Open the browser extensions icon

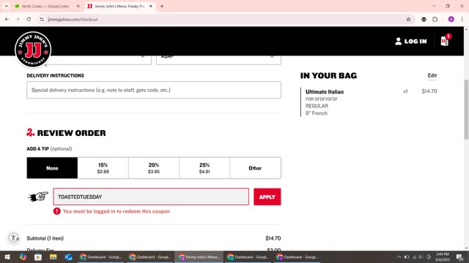coord(435,20)
